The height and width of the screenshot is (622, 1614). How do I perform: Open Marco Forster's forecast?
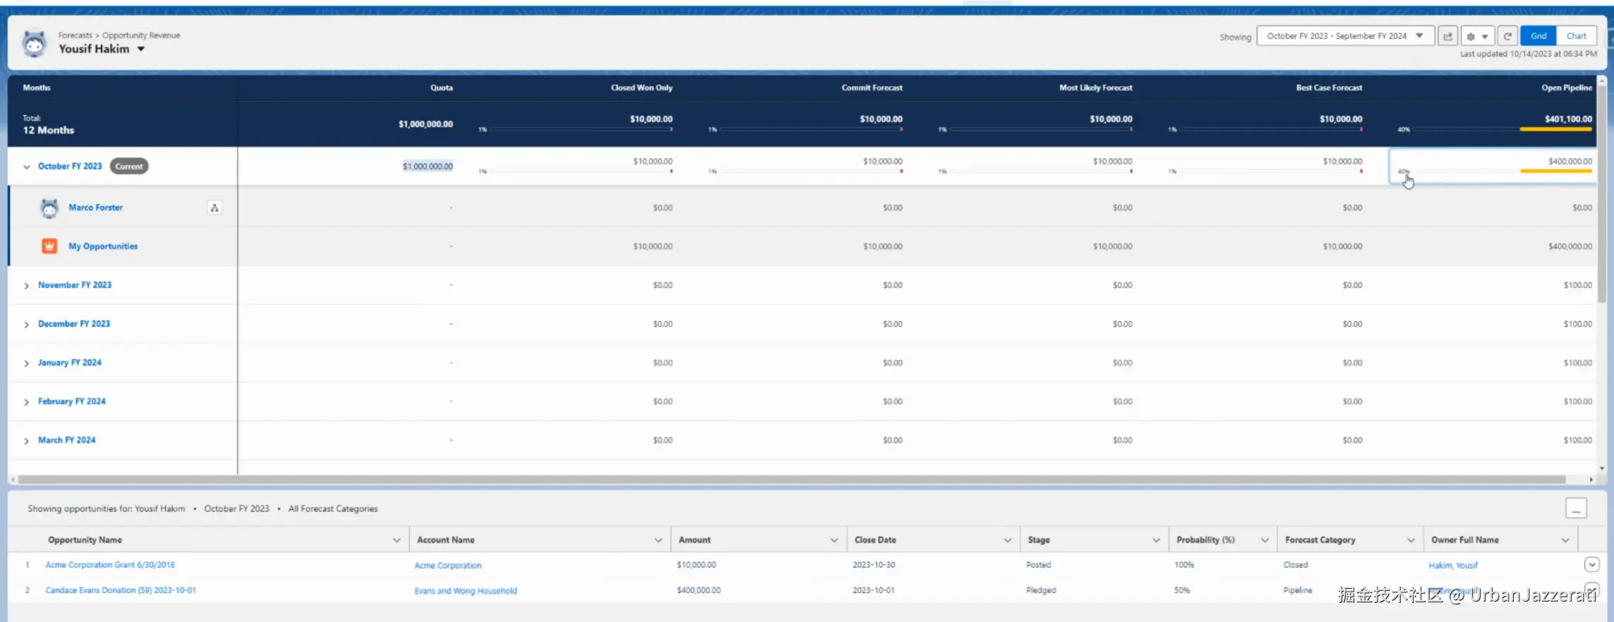coord(95,208)
